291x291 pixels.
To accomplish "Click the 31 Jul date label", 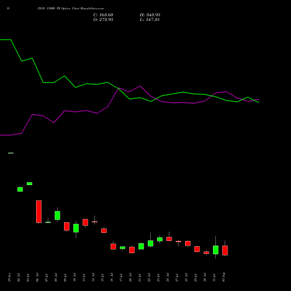I will coord(214,277).
